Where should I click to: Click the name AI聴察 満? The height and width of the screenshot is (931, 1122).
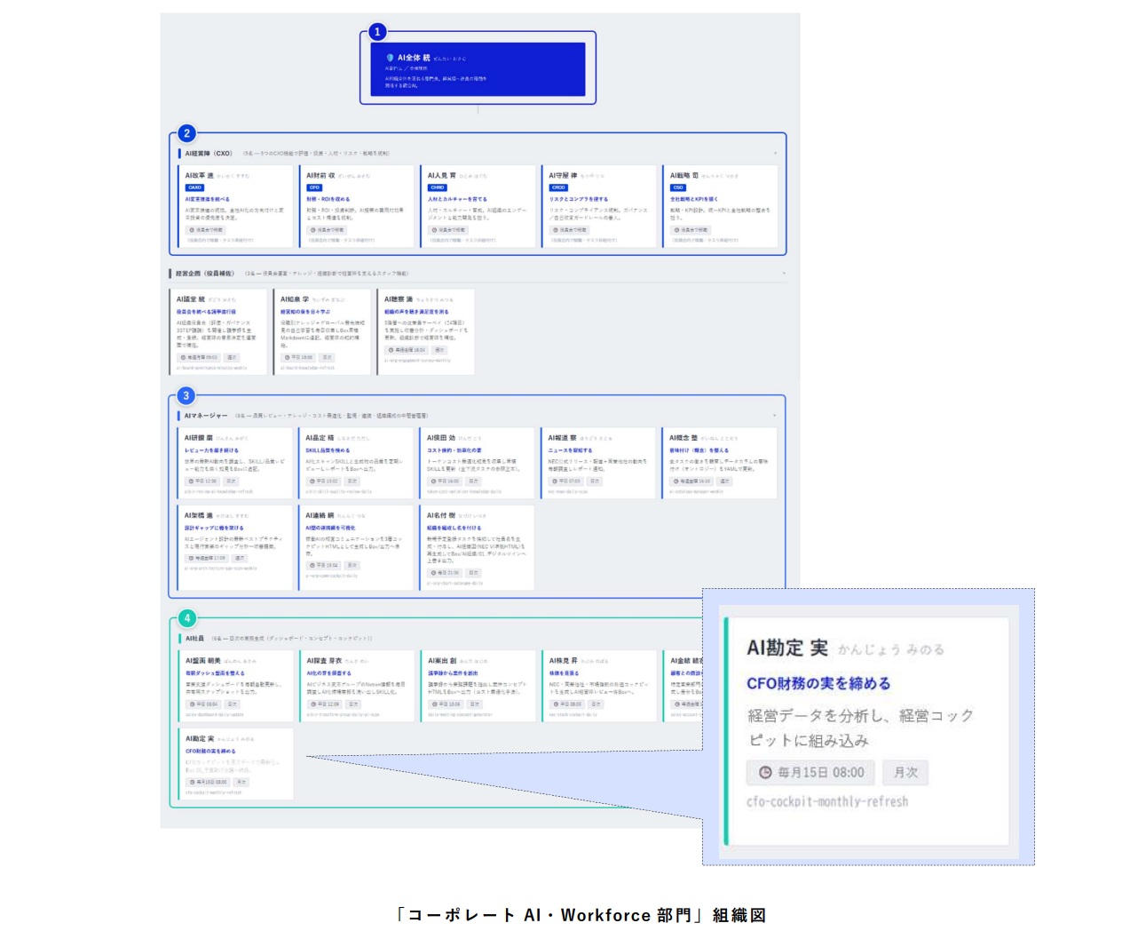tap(399, 299)
